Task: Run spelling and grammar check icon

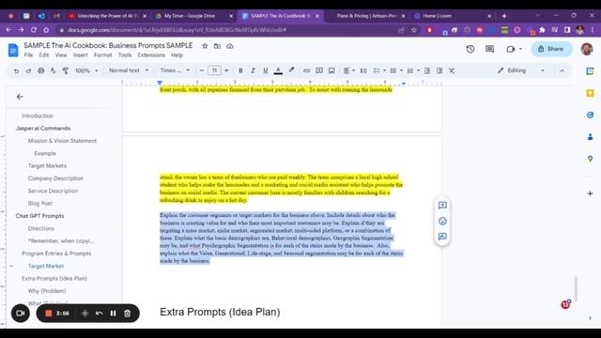Action: pyautogui.click(x=53, y=71)
